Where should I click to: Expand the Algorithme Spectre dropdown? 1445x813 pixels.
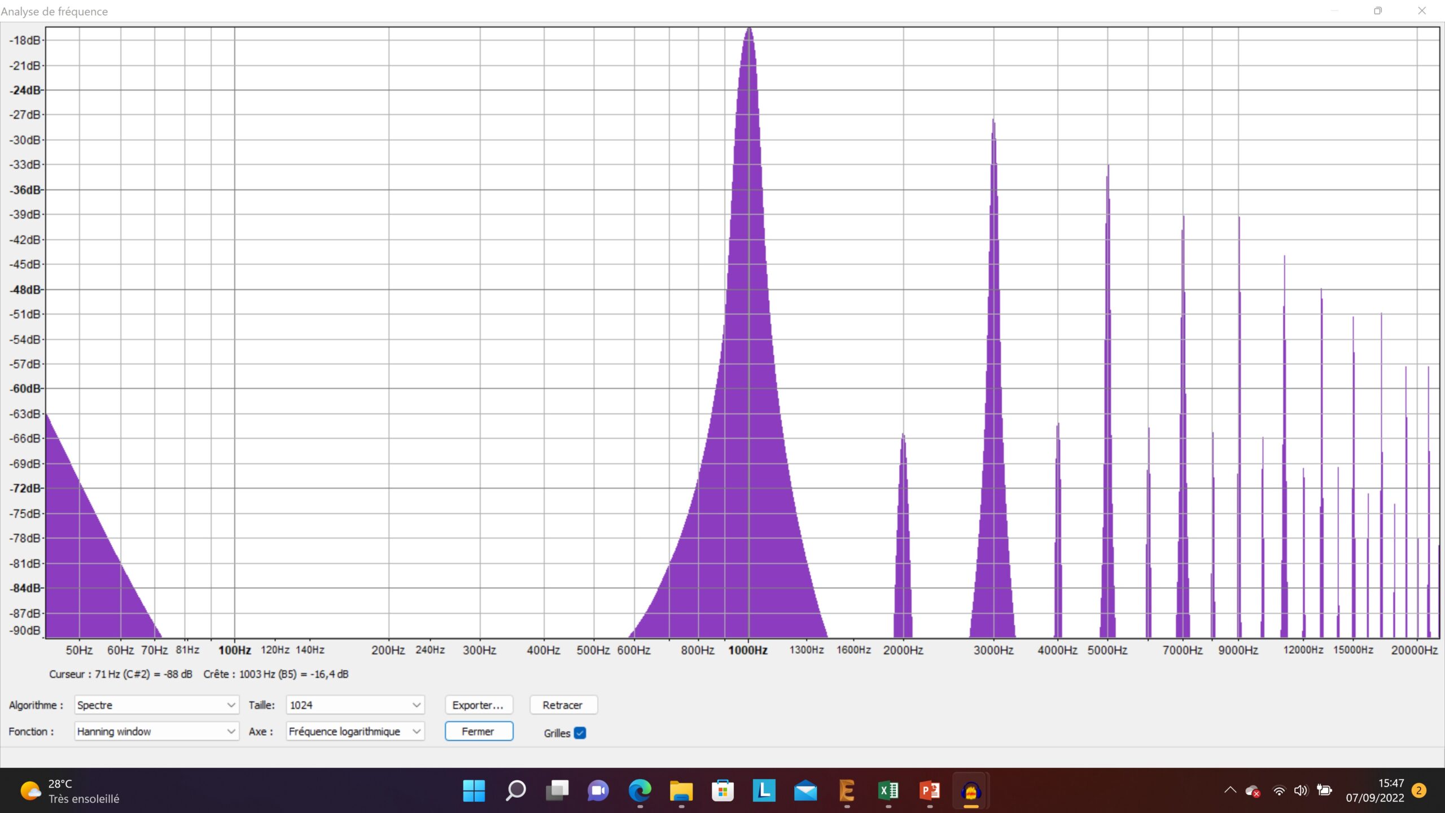156,705
